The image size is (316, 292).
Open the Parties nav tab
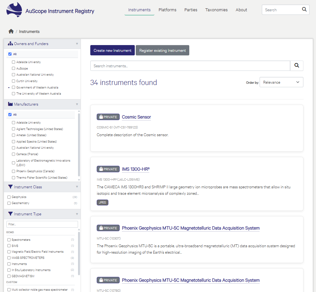click(x=191, y=10)
